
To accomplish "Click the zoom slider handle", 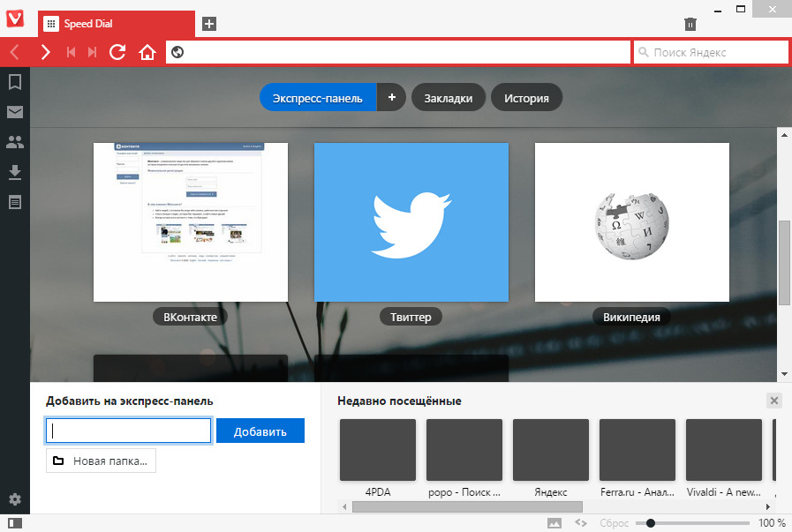I will tap(651, 523).
